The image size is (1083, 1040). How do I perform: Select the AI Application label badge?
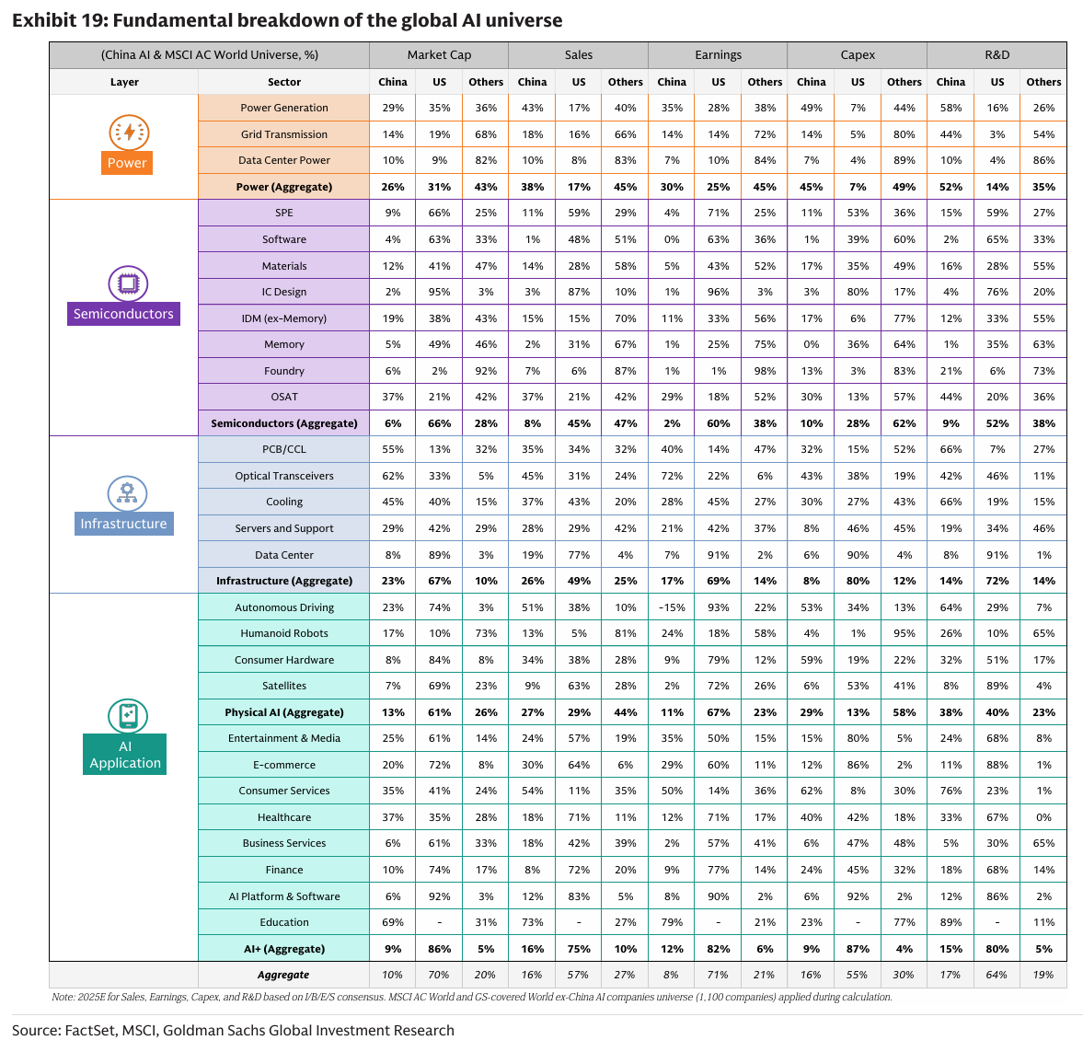(x=124, y=755)
